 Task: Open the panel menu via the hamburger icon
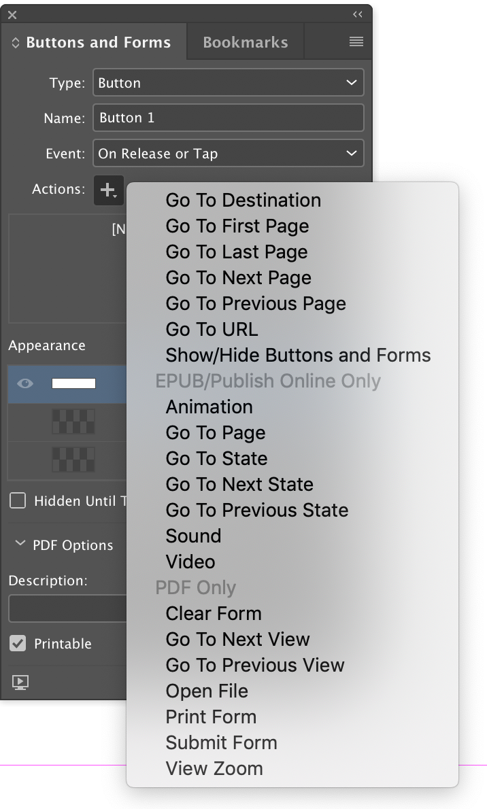point(356,41)
